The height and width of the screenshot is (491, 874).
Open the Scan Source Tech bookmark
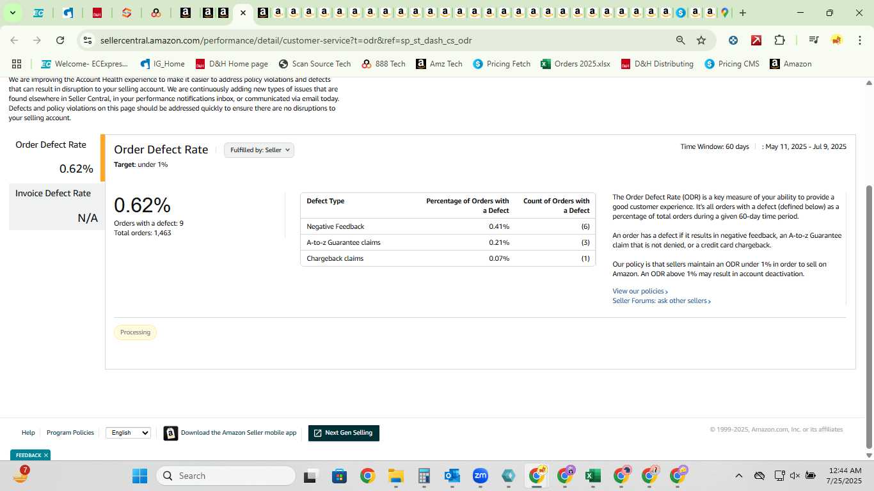[315, 64]
